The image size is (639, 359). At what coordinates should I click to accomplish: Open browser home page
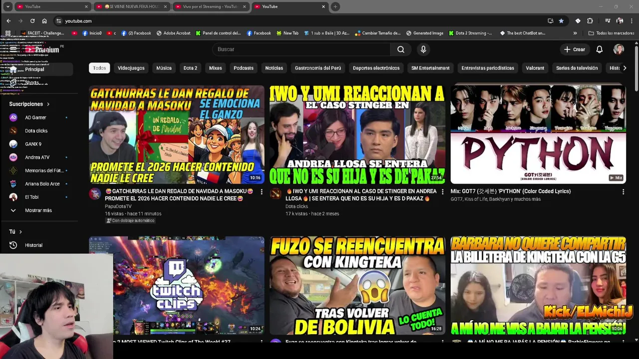click(x=44, y=21)
